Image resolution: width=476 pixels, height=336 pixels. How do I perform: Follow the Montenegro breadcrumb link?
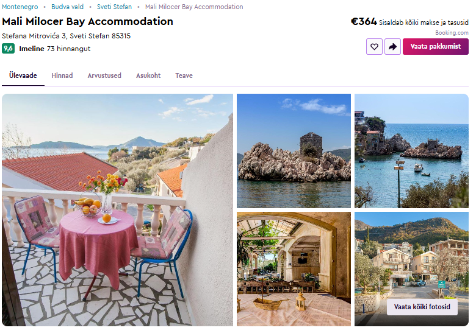pos(20,7)
